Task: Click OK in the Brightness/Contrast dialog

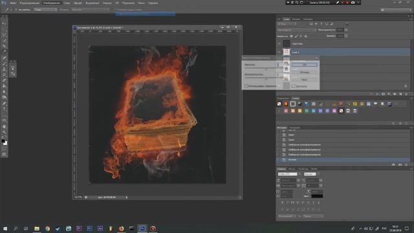Action: point(305,65)
